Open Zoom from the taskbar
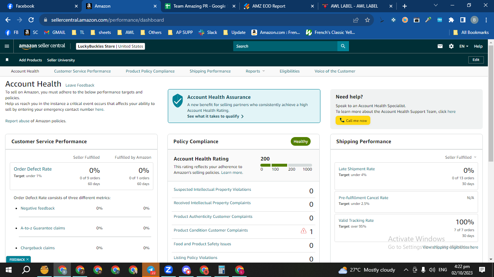The width and height of the screenshot is (494, 277). point(169,270)
